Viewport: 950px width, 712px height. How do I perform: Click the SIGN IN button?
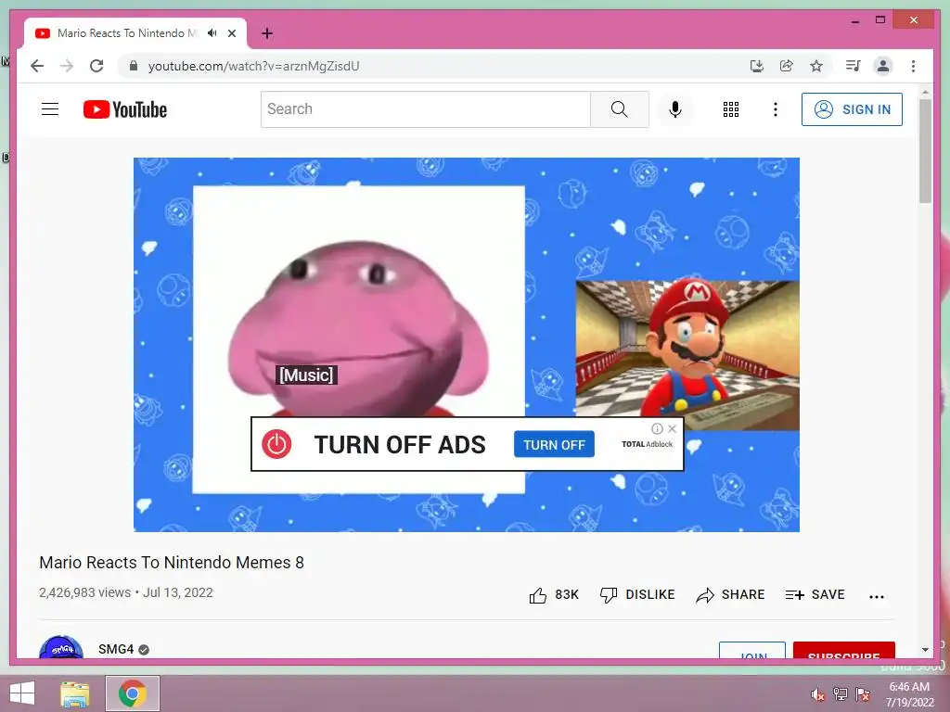(x=852, y=109)
